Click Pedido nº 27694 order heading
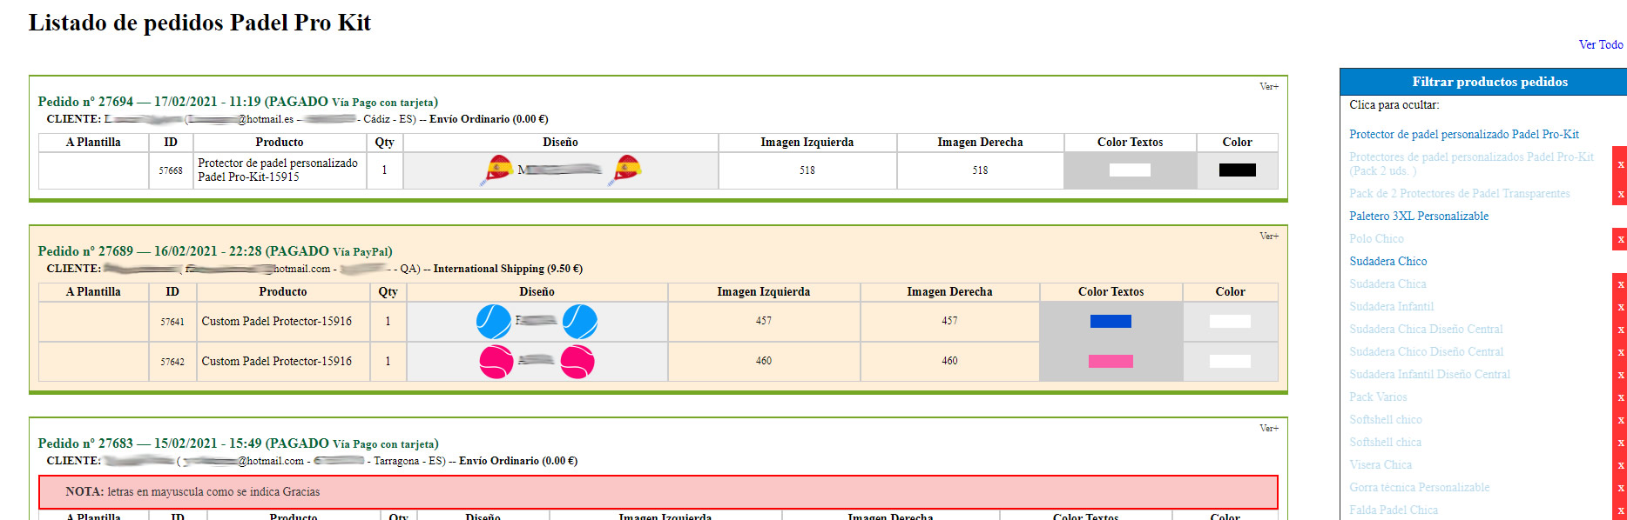The width and height of the screenshot is (1627, 520). click(x=238, y=102)
